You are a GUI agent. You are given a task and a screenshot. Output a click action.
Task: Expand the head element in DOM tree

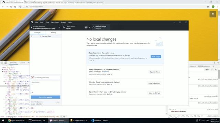click(2, 70)
